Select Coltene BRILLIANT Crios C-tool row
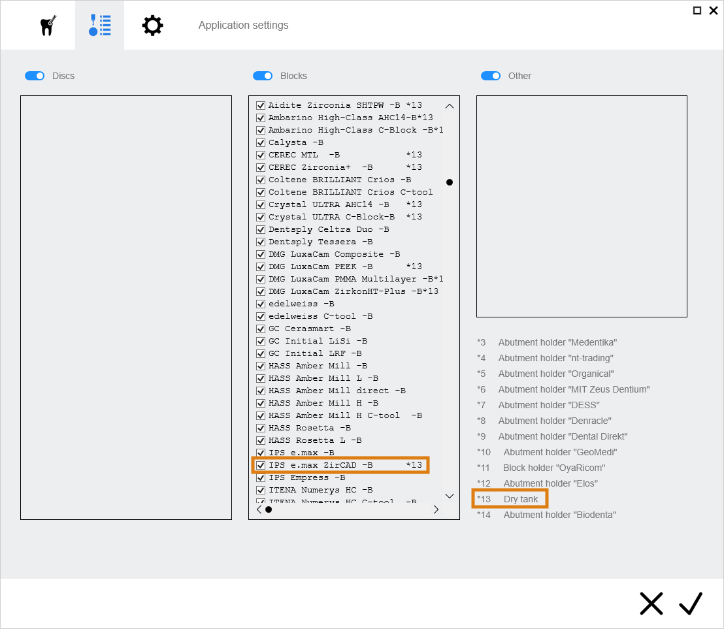724x629 pixels. click(x=351, y=192)
